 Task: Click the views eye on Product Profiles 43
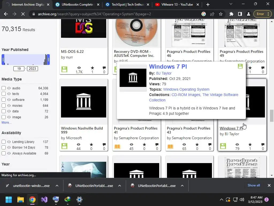tap(184, 145)
